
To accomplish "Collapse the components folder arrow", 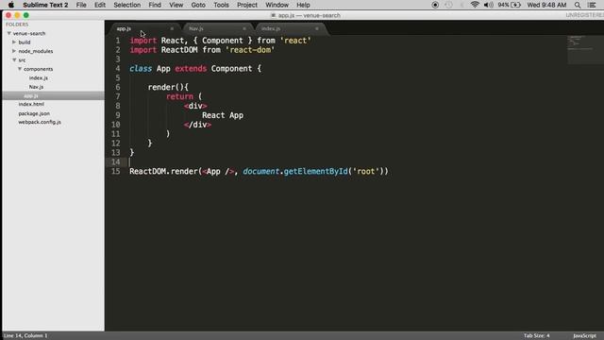I will coord(20,69).
